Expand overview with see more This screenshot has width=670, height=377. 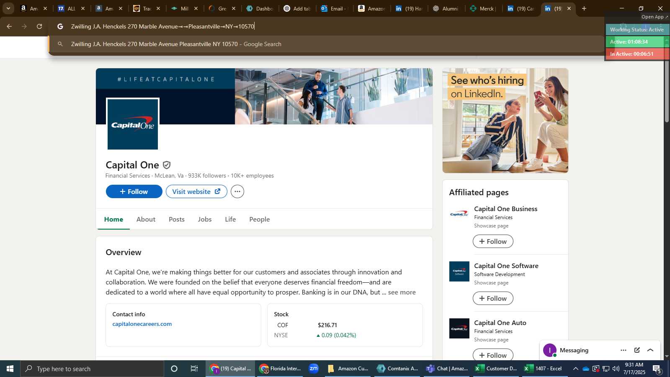402,292
